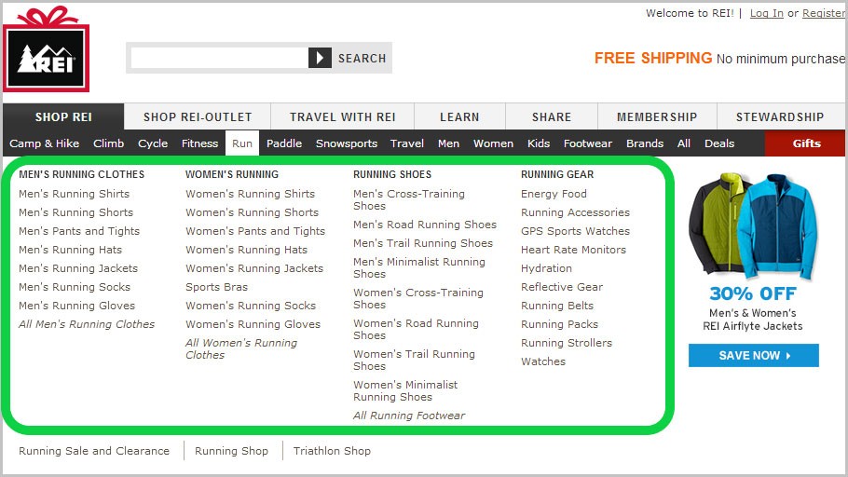Viewport: 848px width, 477px height.
Task: Open All Women's Running Clothes link
Action: (241, 348)
